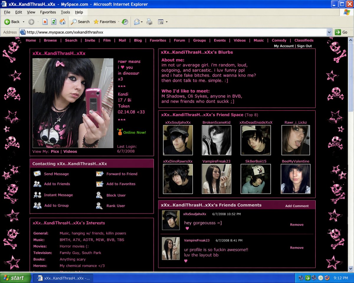The width and height of the screenshot is (354, 283).
Task: Open the Favorites menu in menu bar
Action: point(48,12)
